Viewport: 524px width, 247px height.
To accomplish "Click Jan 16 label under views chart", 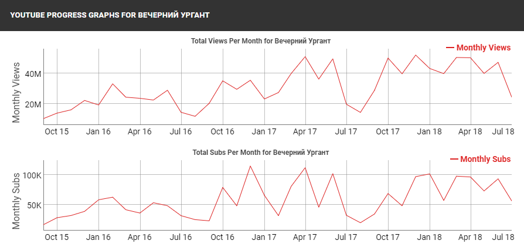I will [98, 131].
